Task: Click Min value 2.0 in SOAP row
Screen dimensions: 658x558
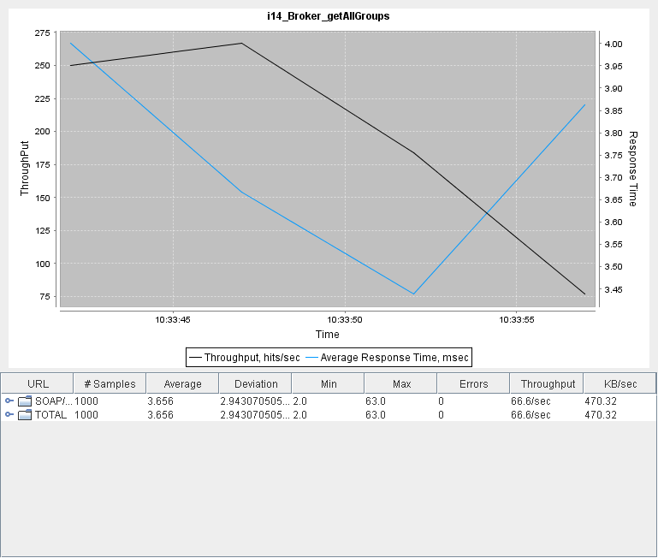Action: [x=300, y=401]
